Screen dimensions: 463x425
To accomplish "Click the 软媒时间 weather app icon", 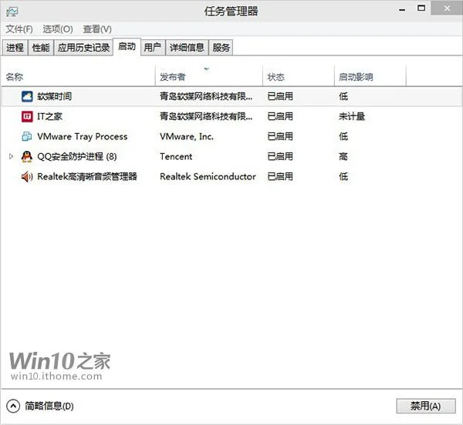I will coord(27,96).
